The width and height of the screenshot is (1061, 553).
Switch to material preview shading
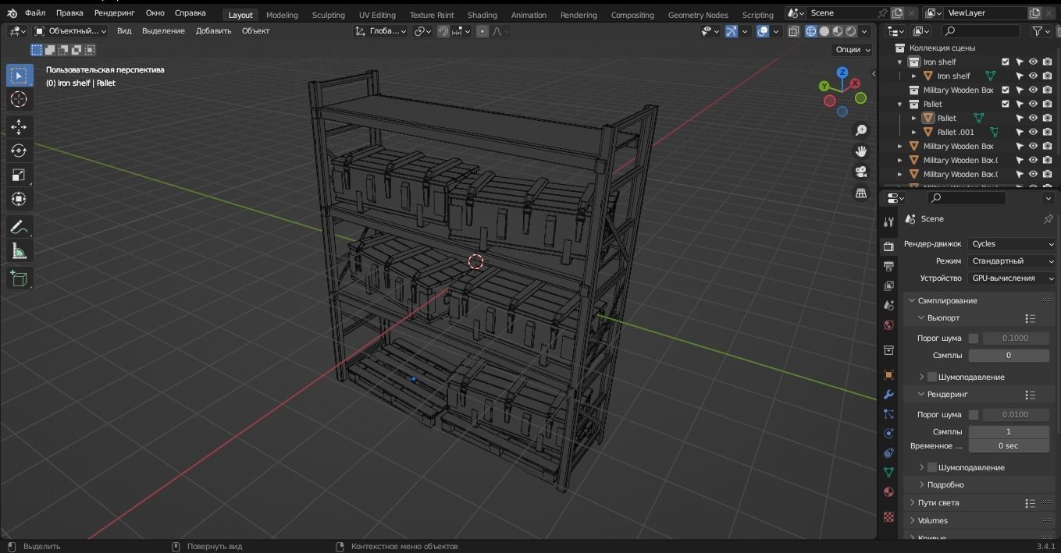click(x=838, y=31)
